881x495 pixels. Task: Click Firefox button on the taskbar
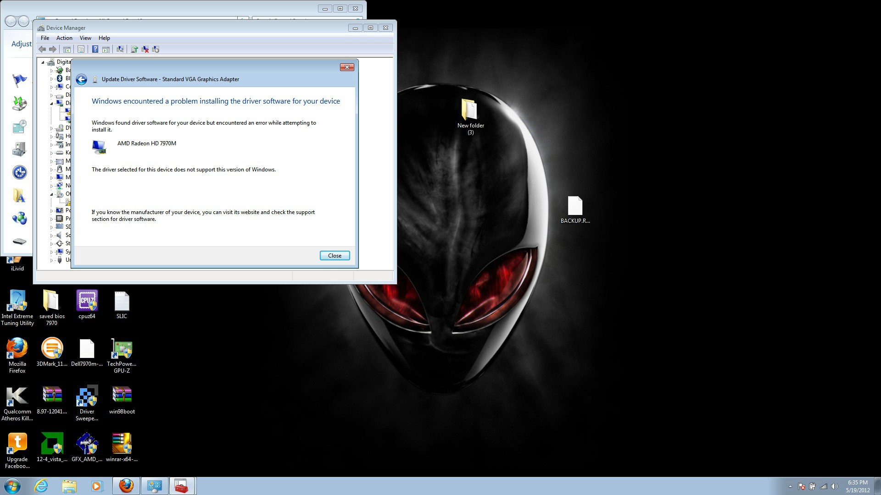(126, 486)
